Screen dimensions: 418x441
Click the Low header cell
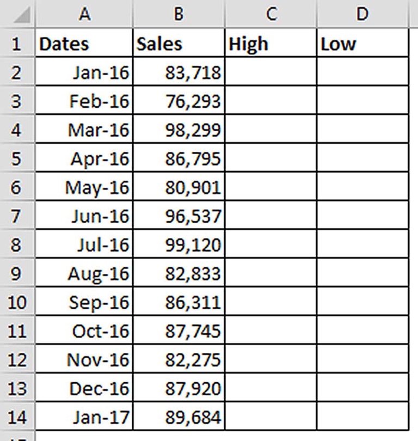click(362, 43)
